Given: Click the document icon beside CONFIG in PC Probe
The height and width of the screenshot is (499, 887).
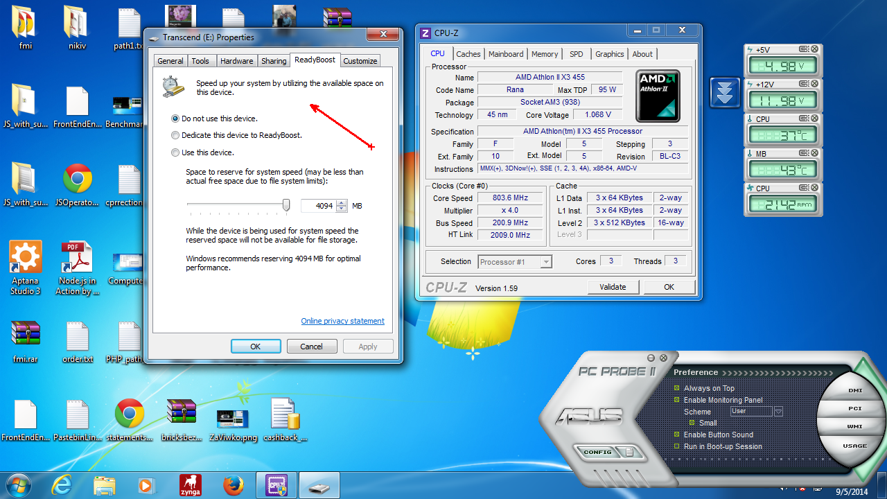Looking at the screenshot, I should click(629, 453).
